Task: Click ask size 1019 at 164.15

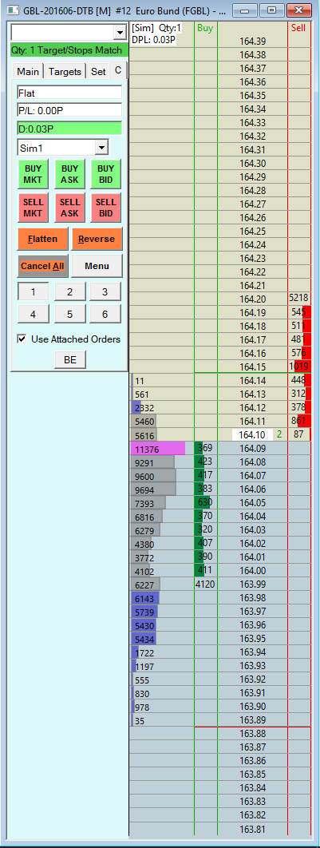Action: click(x=299, y=367)
